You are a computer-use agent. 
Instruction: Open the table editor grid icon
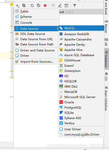pos(53,5)
